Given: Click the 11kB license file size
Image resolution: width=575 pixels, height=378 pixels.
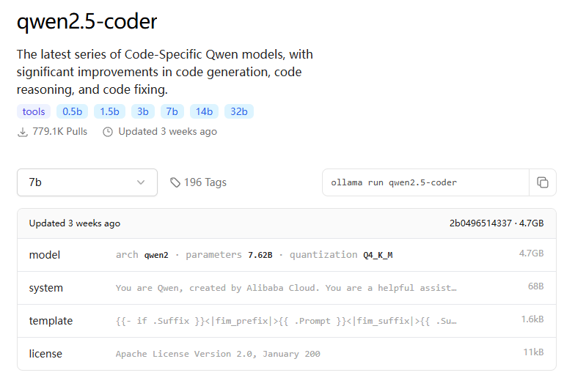Looking at the screenshot, I should [534, 352].
